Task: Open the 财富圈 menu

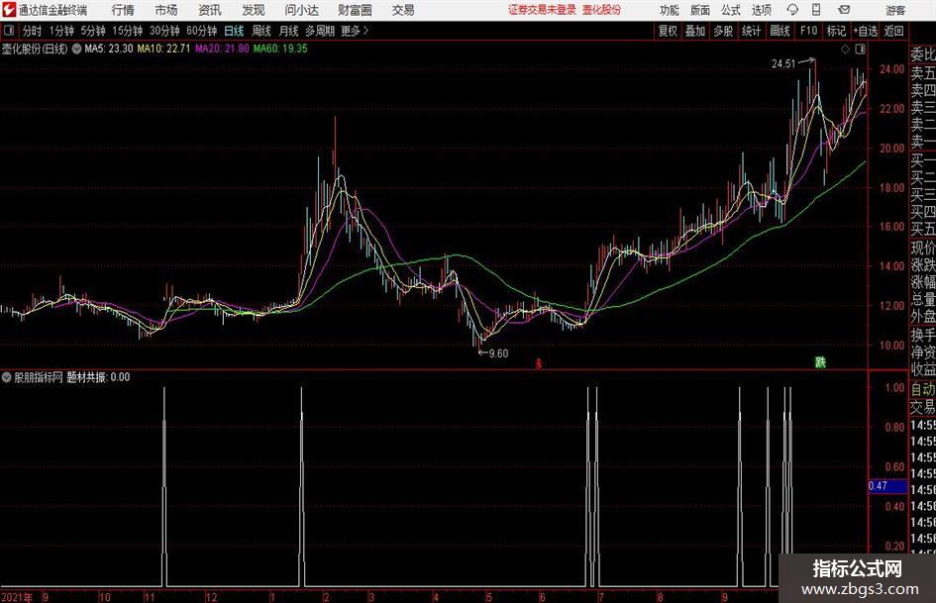Action: click(x=355, y=10)
